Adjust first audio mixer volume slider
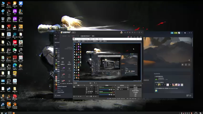Image resolution: width=203 pixels, height=114 pixels. click(x=105, y=90)
